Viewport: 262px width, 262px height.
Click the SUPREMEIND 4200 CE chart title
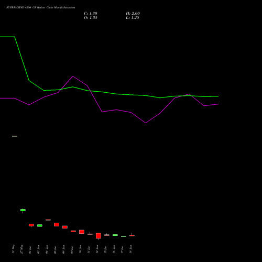pos(41,8)
